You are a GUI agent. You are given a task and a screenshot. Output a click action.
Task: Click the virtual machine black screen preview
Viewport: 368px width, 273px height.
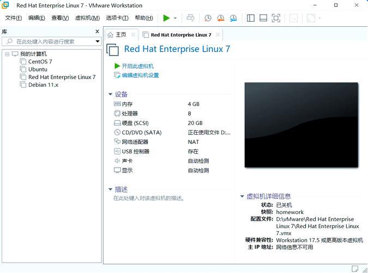301,125
